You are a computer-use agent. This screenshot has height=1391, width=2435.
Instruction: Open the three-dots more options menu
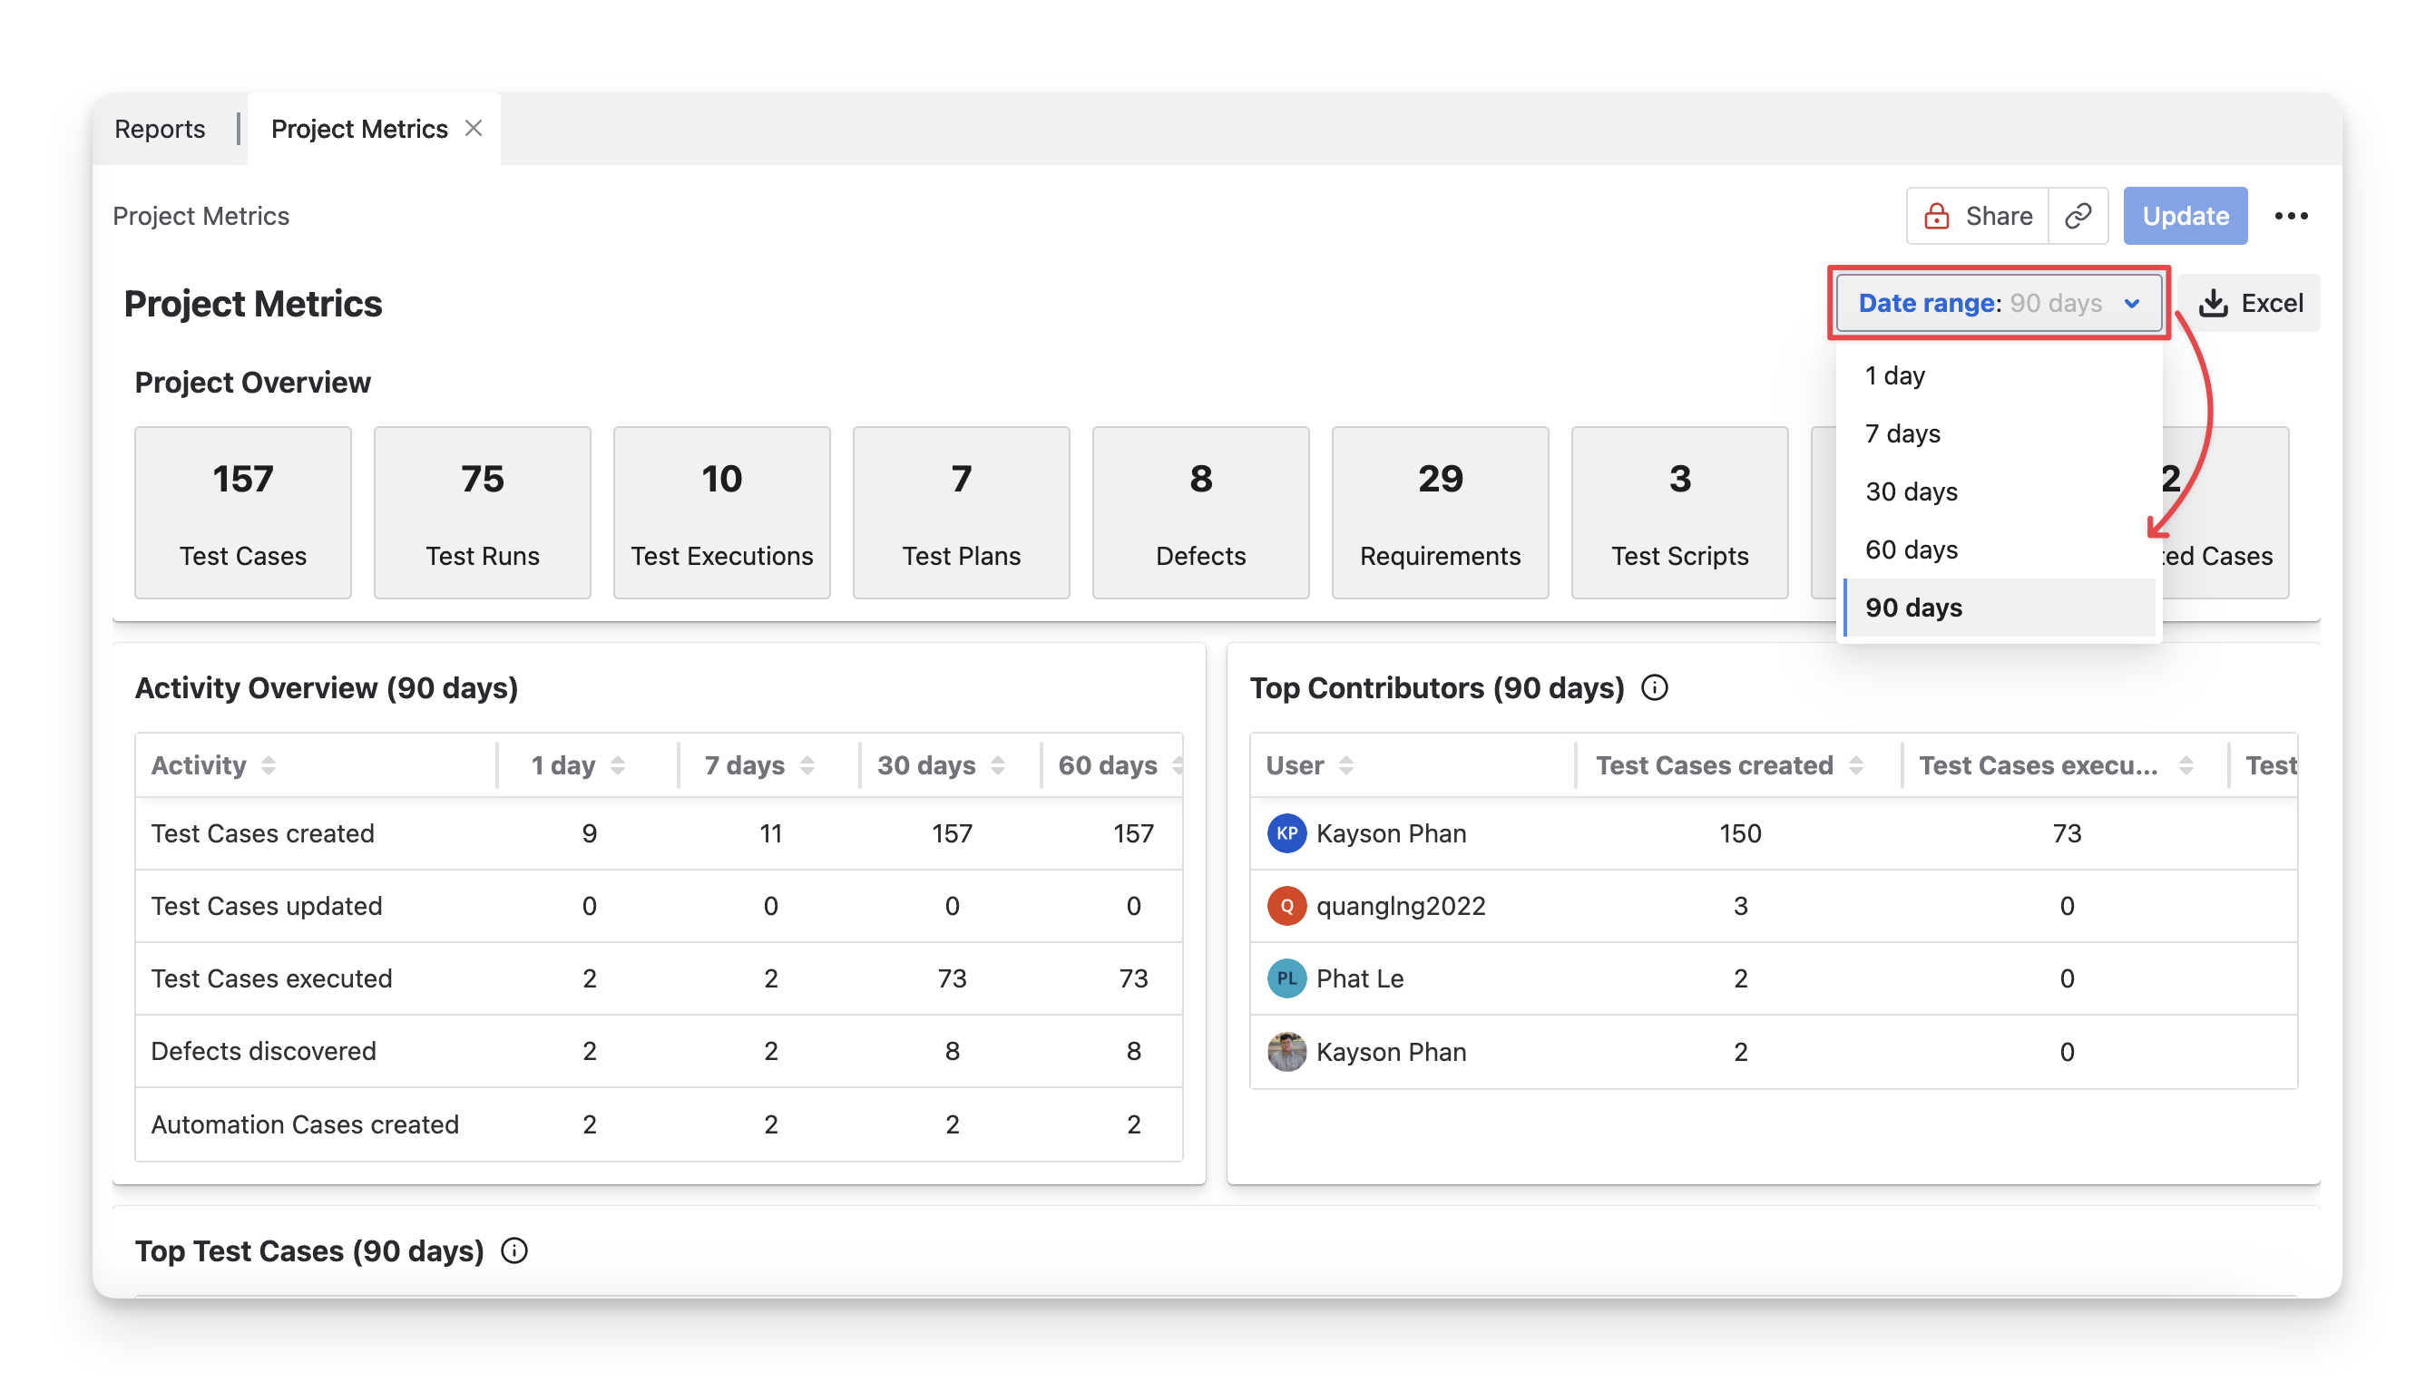pyautogui.click(x=2291, y=216)
